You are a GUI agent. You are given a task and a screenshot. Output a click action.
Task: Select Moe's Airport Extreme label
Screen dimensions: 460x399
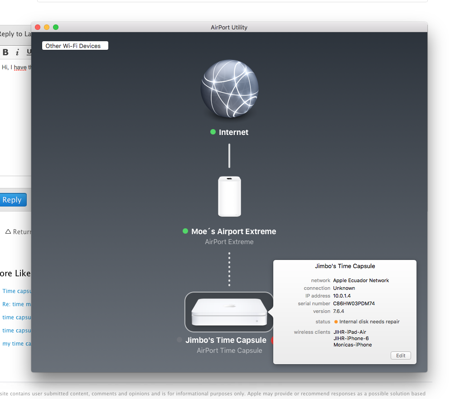pos(233,231)
